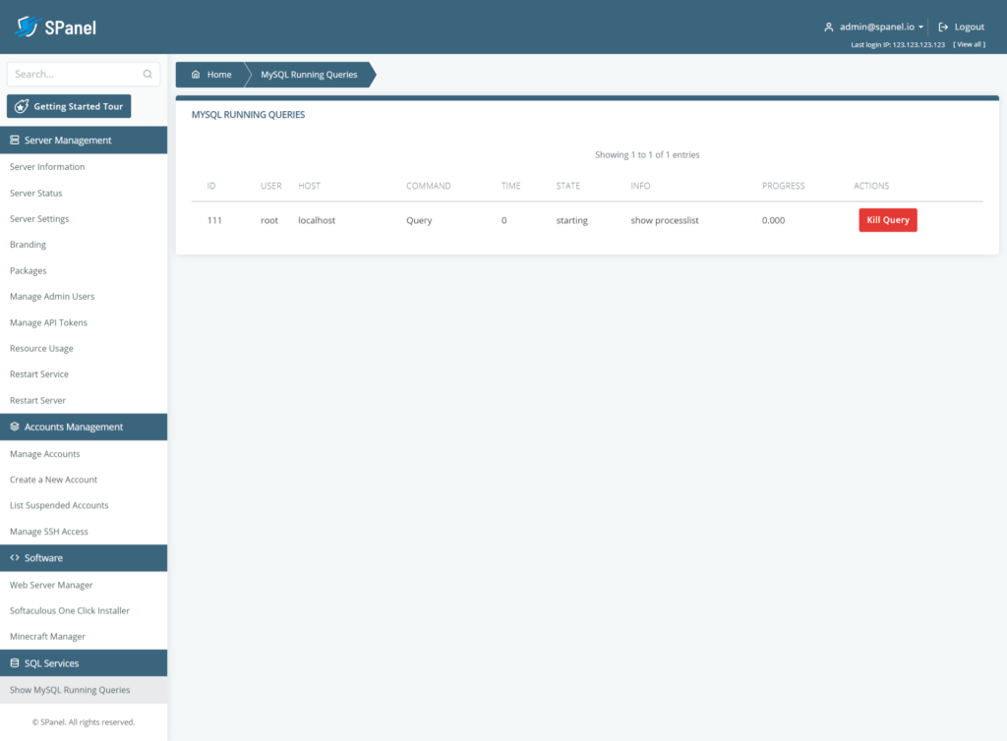Open Restart Service page
Screen dimensions: 1007x741
pyautogui.click(x=39, y=374)
